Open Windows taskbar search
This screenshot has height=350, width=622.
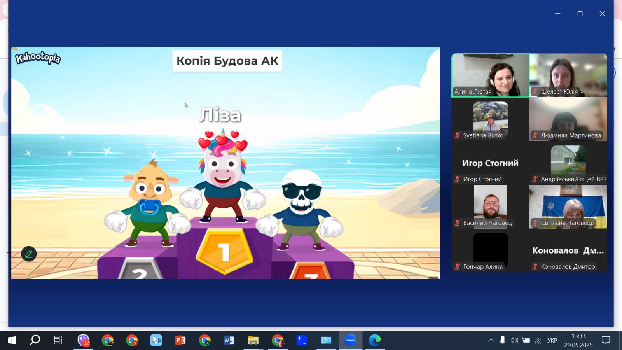pos(35,340)
